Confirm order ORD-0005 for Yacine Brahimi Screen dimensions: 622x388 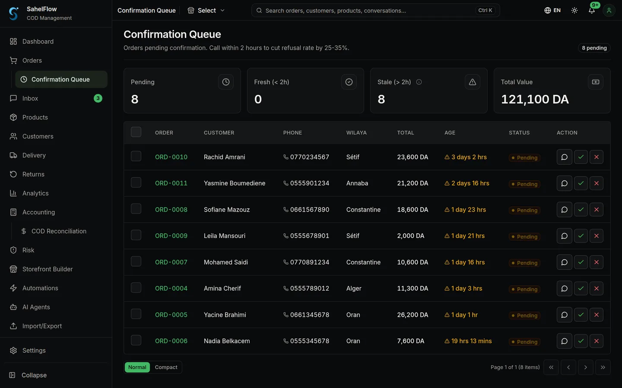581,315
